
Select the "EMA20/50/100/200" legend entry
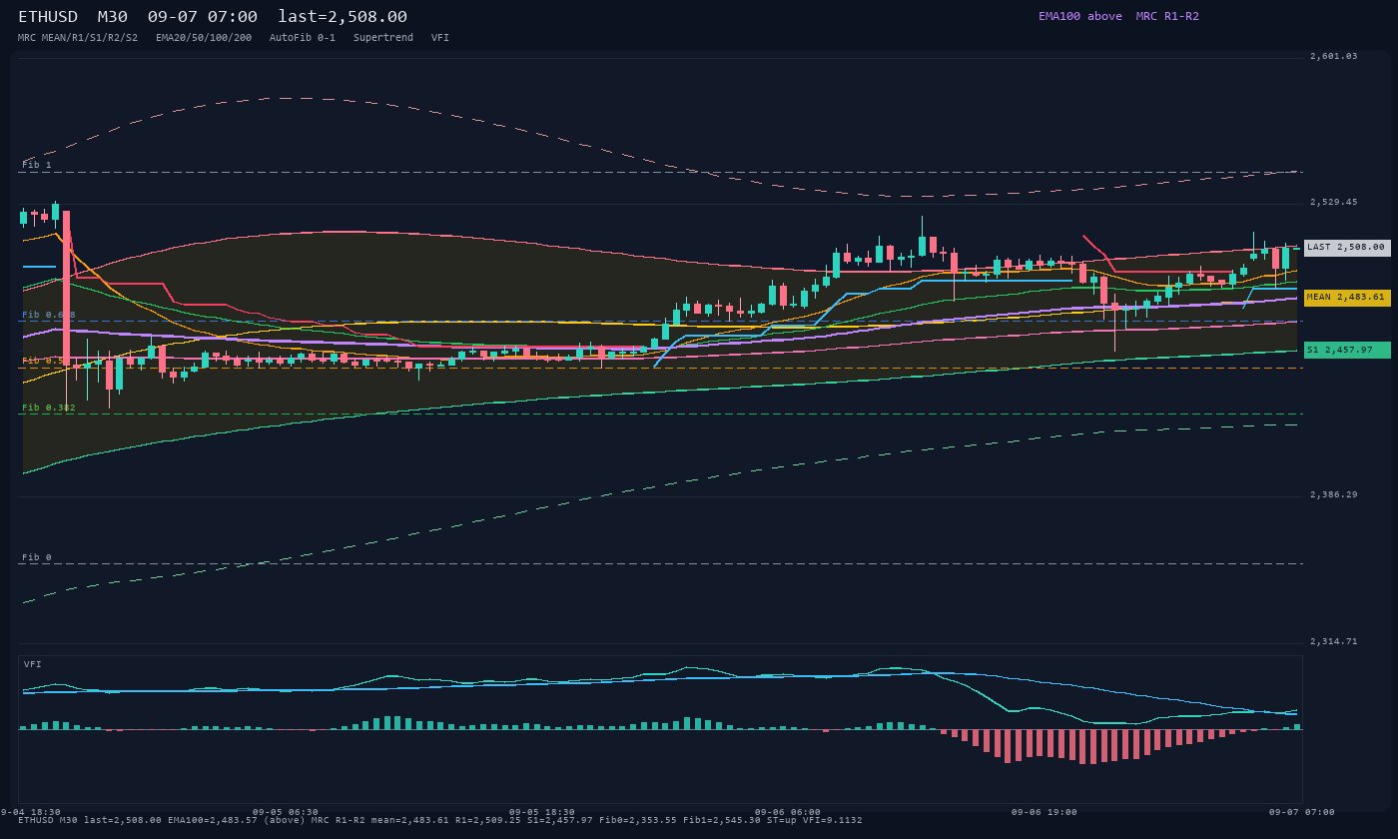click(204, 38)
